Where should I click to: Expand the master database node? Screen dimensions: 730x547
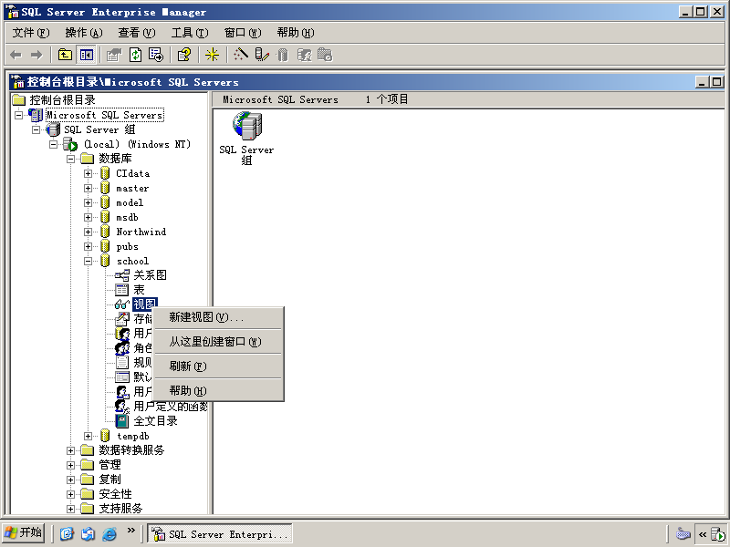(x=88, y=188)
